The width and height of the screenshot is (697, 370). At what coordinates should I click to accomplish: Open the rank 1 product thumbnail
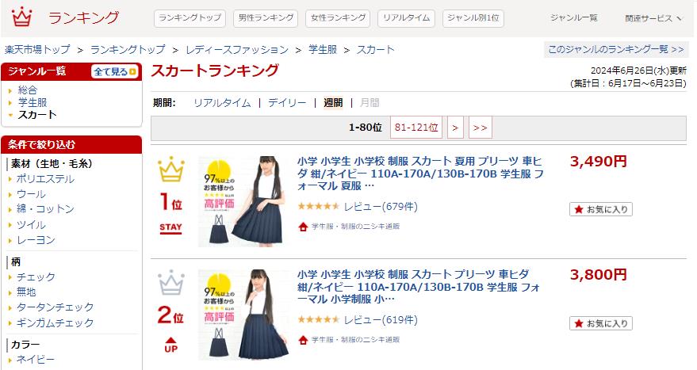coord(243,201)
